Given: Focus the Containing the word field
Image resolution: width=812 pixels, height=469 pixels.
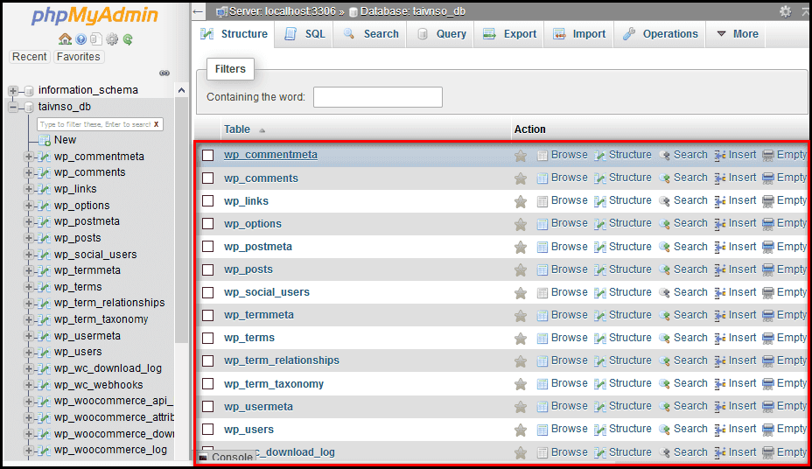Looking at the screenshot, I should pos(377,97).
